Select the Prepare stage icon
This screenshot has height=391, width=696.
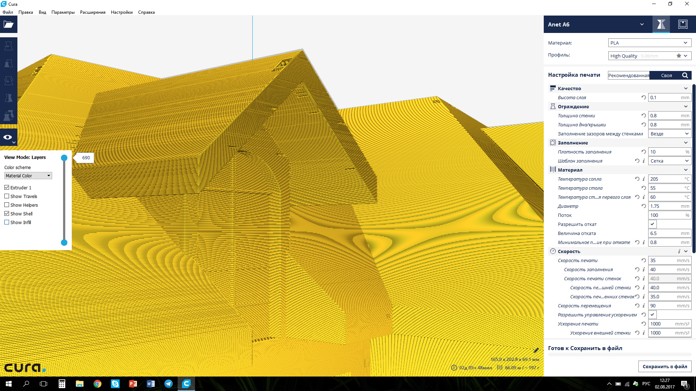[661, 24]
